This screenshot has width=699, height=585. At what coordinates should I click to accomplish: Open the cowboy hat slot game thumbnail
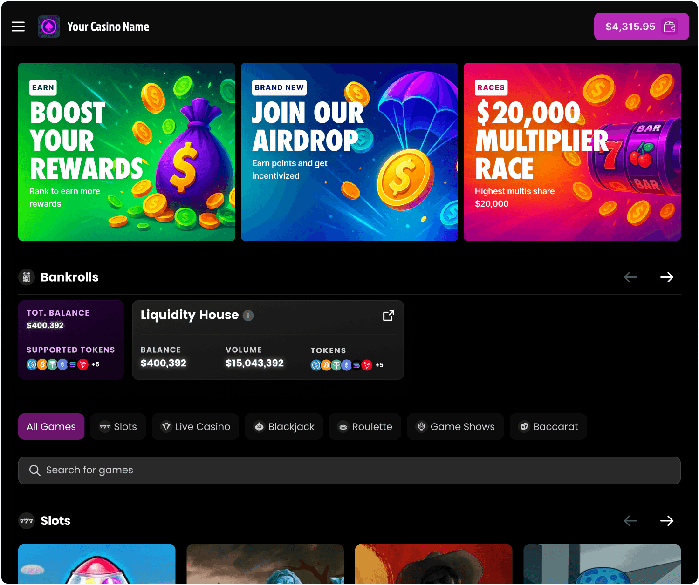(x=434, y=564)
